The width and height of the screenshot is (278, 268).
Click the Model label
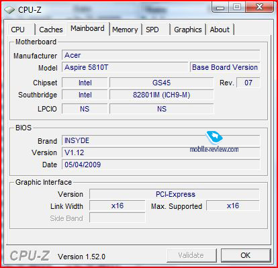point(48,68)
